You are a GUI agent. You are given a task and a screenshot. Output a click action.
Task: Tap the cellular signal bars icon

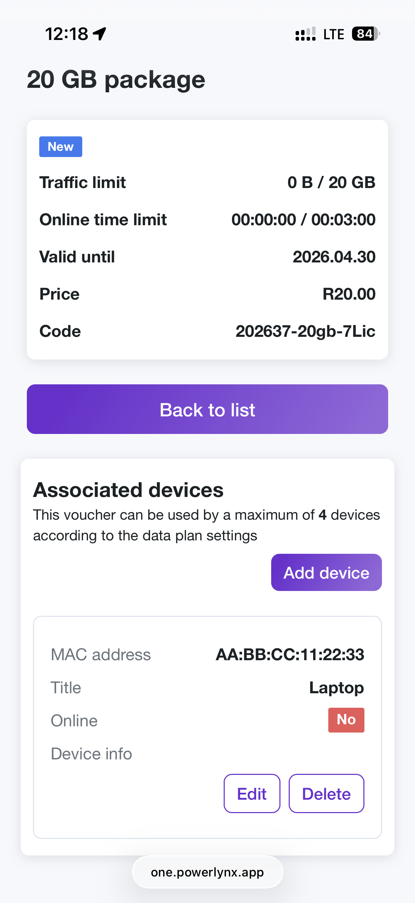pyautogui.click(x=305, y=34)
